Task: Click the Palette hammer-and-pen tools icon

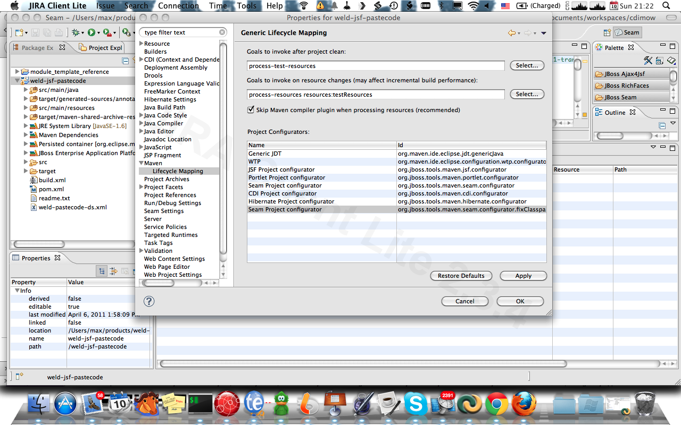Action: point(648,61)
